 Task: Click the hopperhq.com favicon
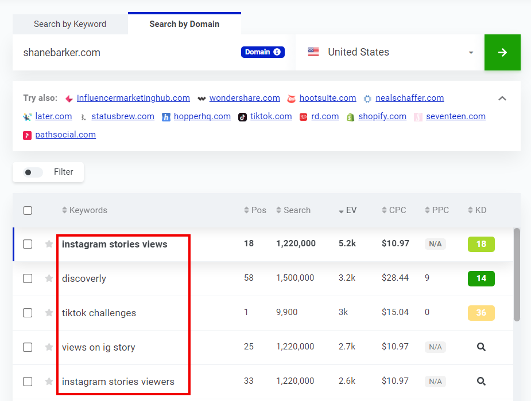click(x=166, y=117)
